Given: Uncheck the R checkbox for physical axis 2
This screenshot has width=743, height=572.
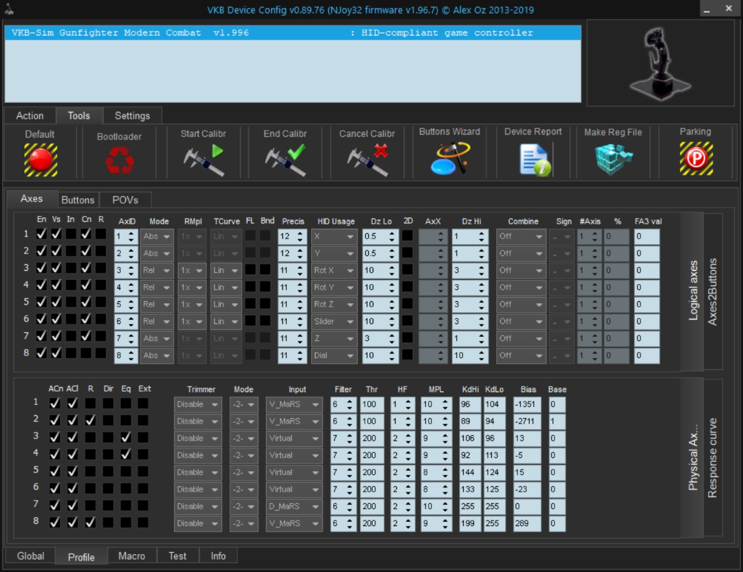Looking at the screenshot, I should (x=90, y=419).
